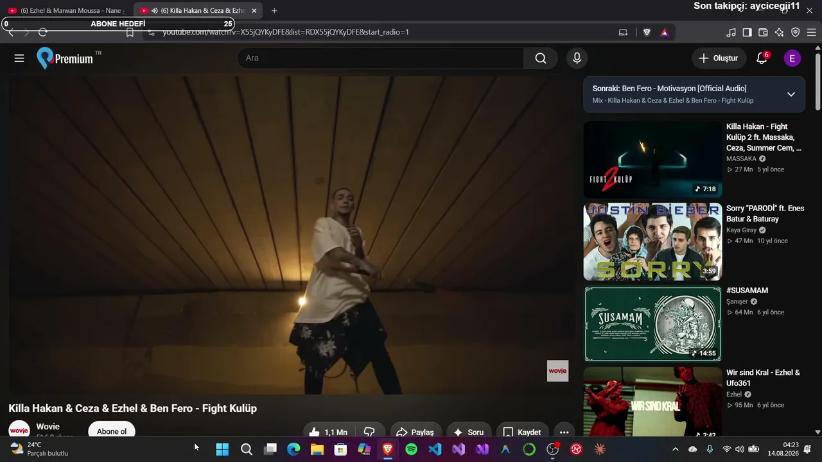Open the Brave main menu

[x=811, y=32]
